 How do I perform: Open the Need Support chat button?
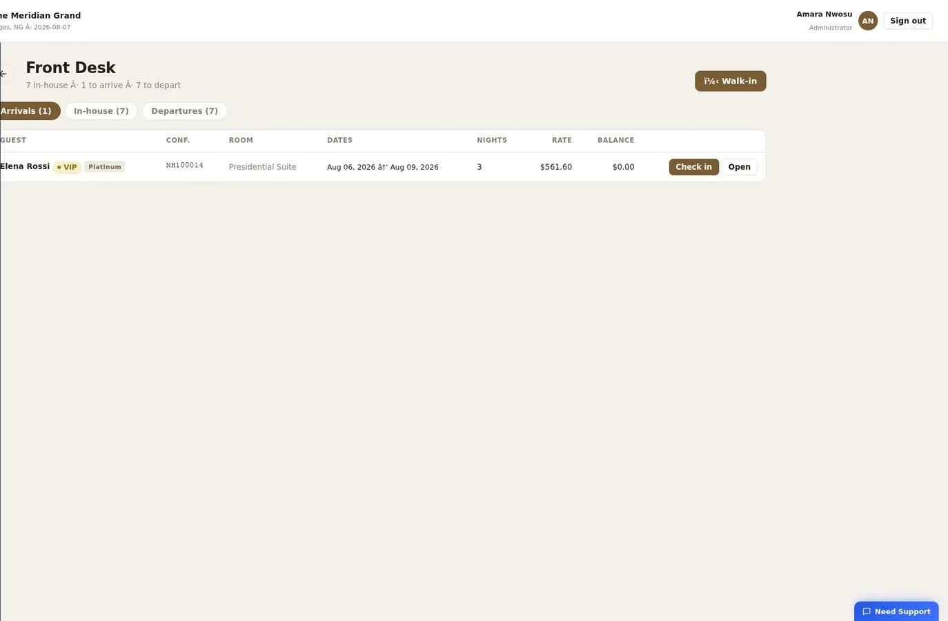pos(896,611)
